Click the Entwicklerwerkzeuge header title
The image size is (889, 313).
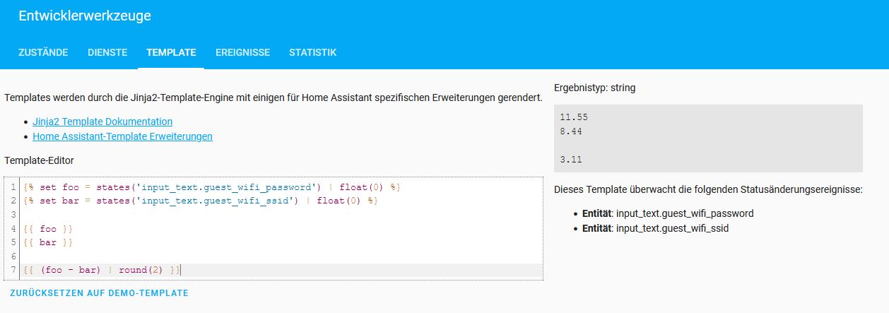tap(85, 16)
